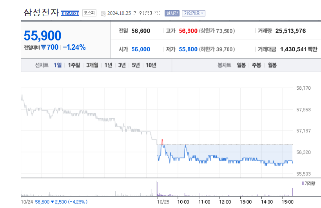Click the 15:00 time axis label
321x208 pixels.
[x=287, y=202]
